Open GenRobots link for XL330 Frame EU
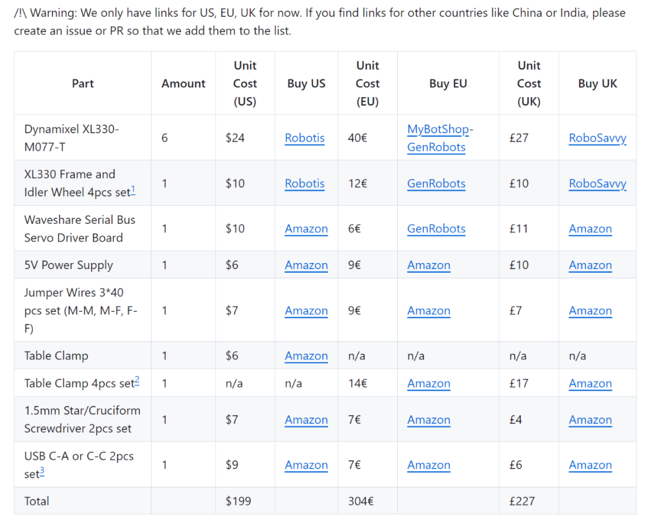This screenshot has height=526, width=651. click(x=436, y=183)
